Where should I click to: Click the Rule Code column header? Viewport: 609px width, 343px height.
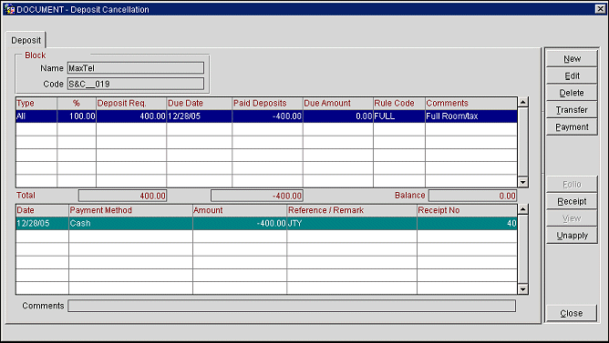pyautogui.click(x=399, y=104)
